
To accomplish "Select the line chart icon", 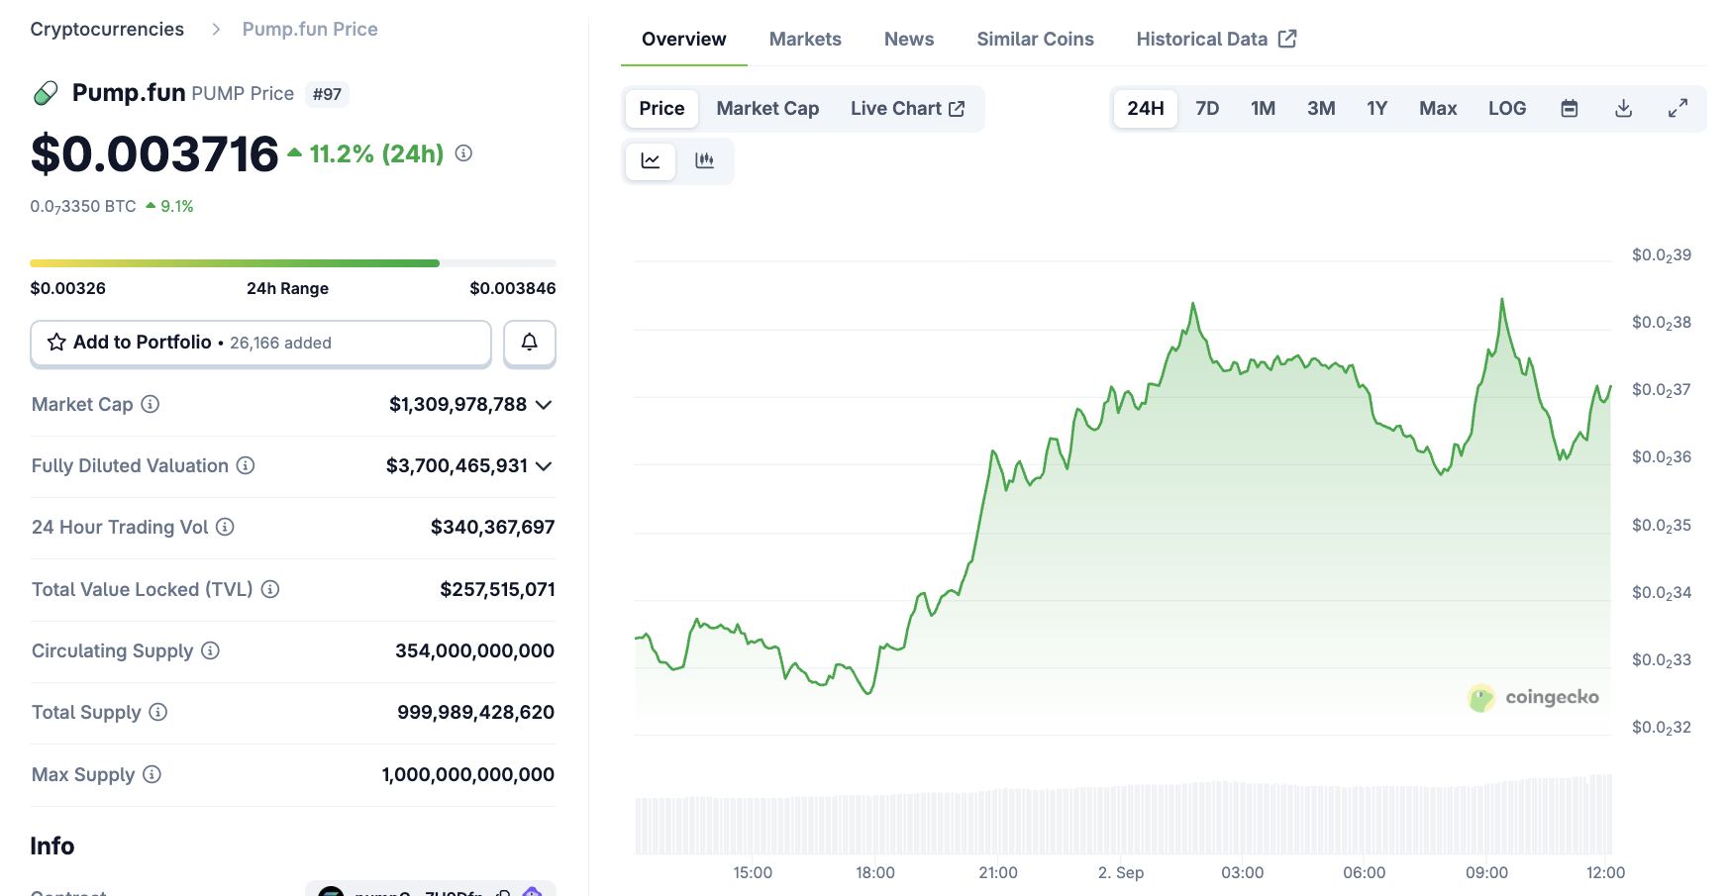I will (x=650, y=160).
